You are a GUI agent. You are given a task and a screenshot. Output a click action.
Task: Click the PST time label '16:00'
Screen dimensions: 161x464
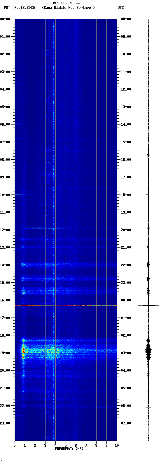5,300
